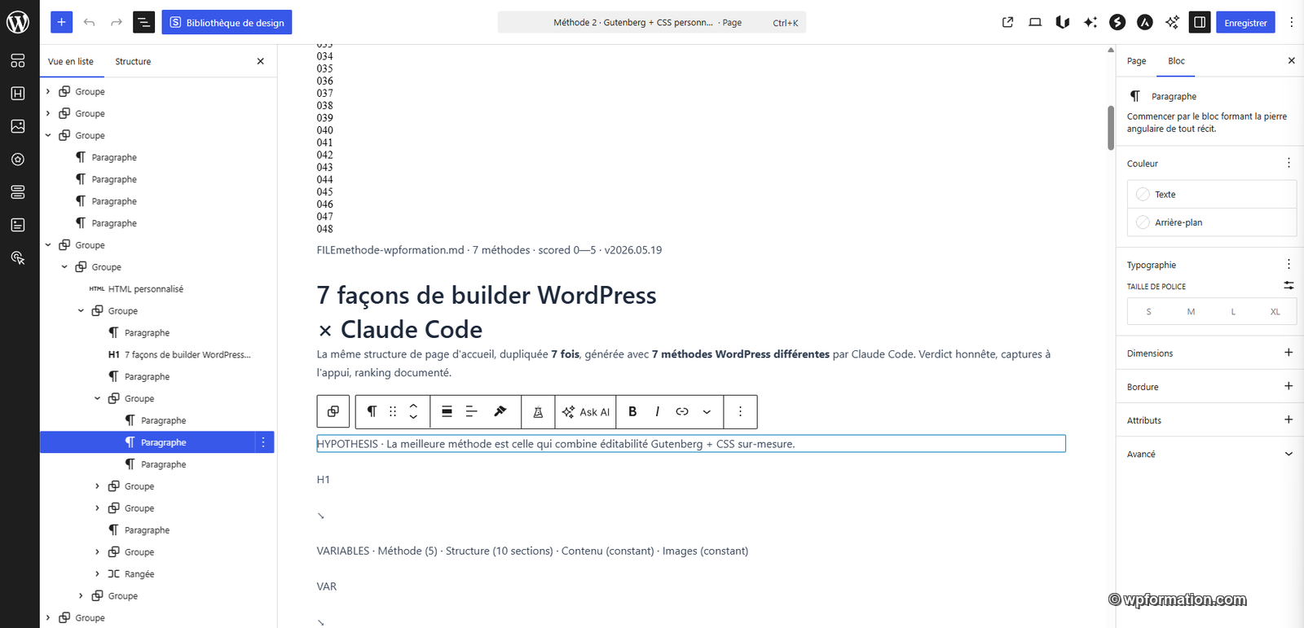Viewport: 1304px width, 628px height.
Task: Click the flask experiment toolbar icon
Action: [x=538, y=411]
